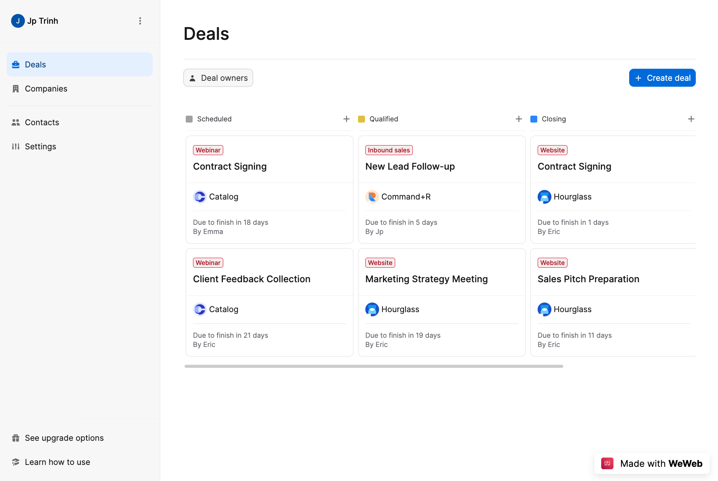Click the Command+R company logo
The width and height of the screenshot is (718, 481).
coord(372,197)
